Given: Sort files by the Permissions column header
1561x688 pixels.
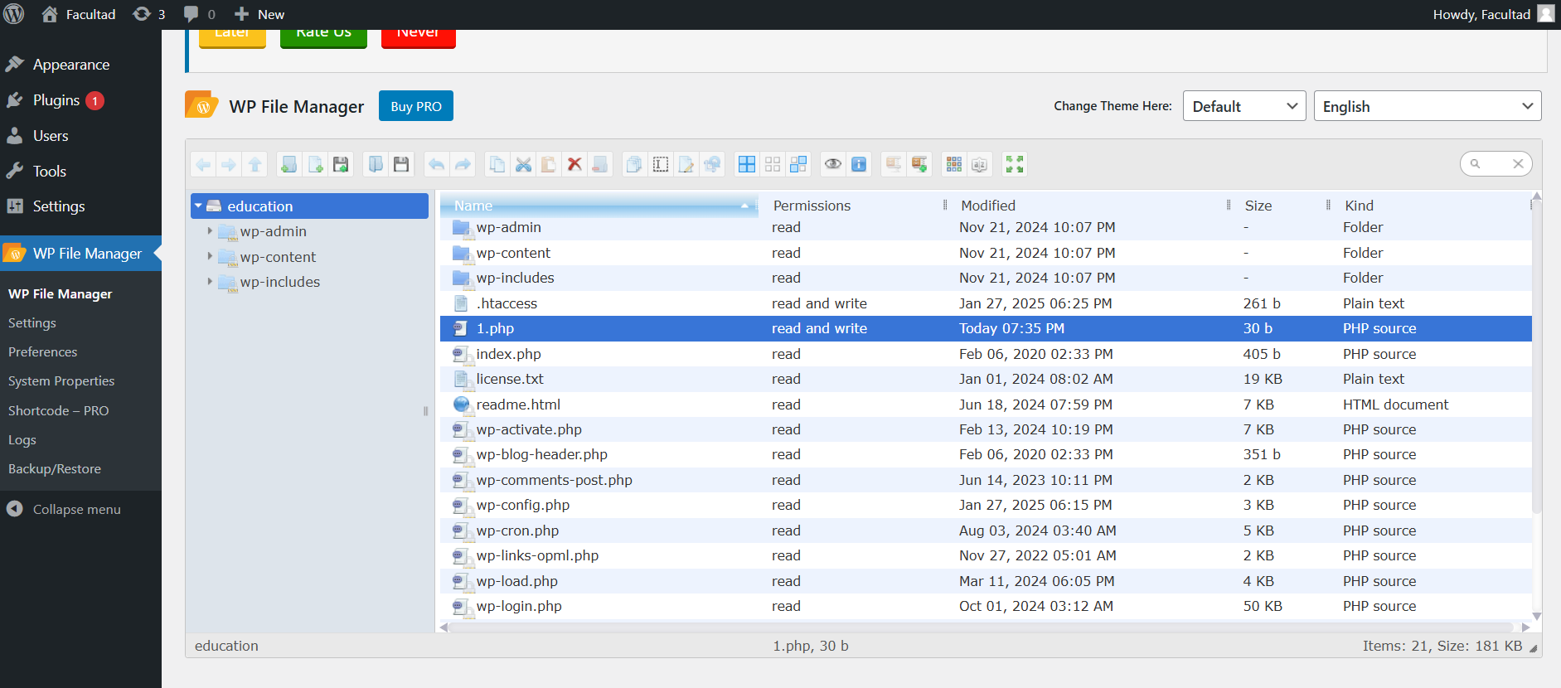Looking at the screenshot, I should click(852, 206).
